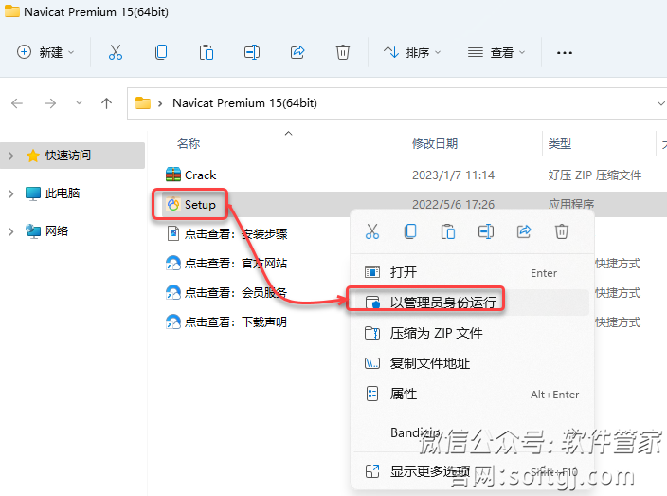Open the recent locations chevron dropdown
The height and width of the screenshot is (496, 667).
coord(79,103)
